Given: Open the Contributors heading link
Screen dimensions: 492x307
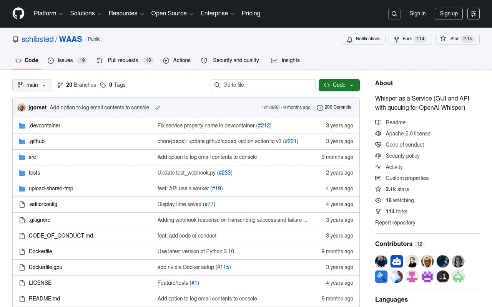Looking at the screenshot, I should coord(399,244).
